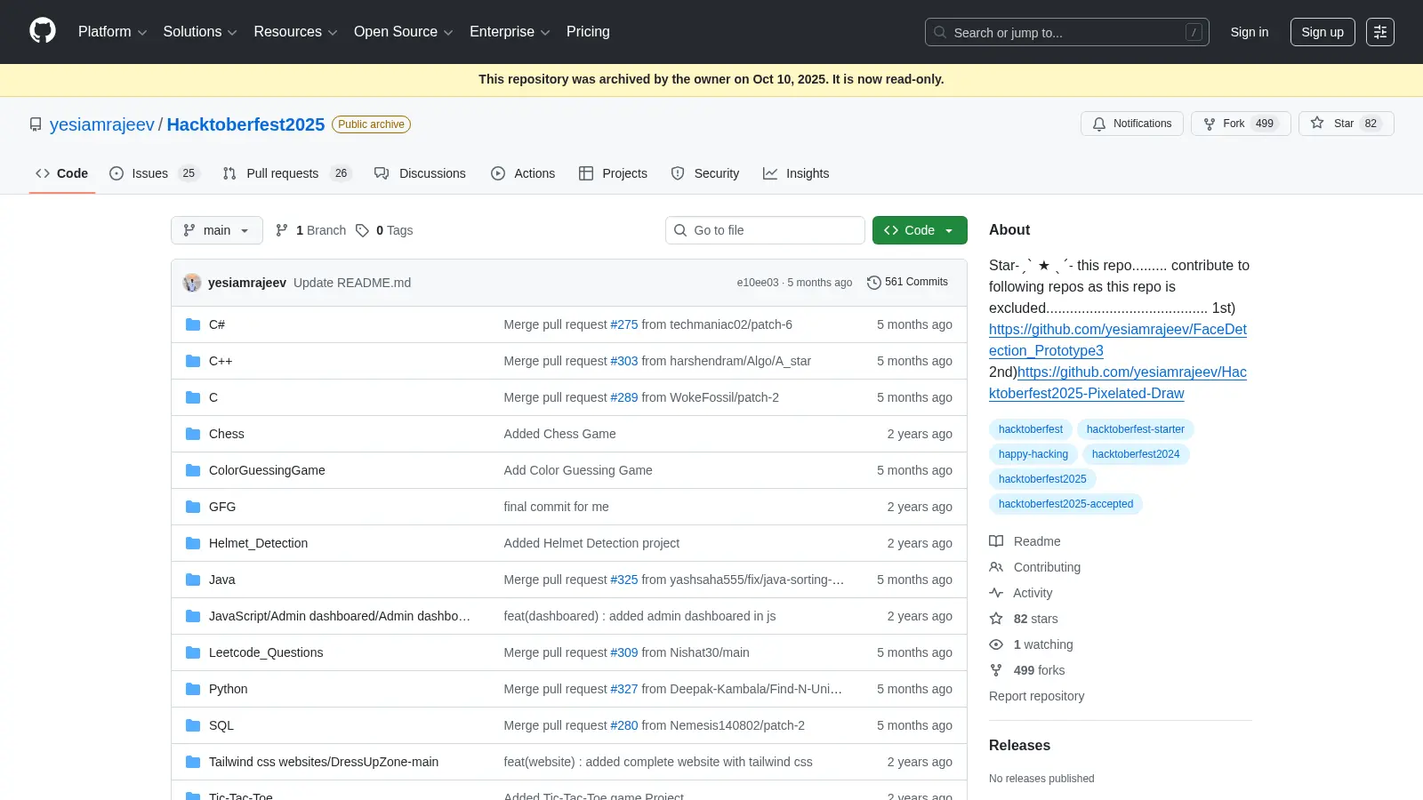
Task: Click the fork icon on Fork button
Action: click(1210, 124)
